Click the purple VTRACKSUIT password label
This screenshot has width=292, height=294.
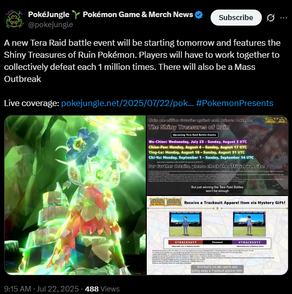point(249,242)
